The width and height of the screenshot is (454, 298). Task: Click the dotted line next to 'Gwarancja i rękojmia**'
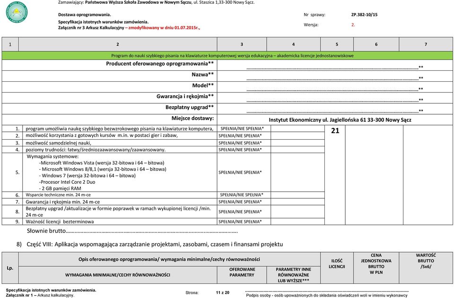pos(332,101)
